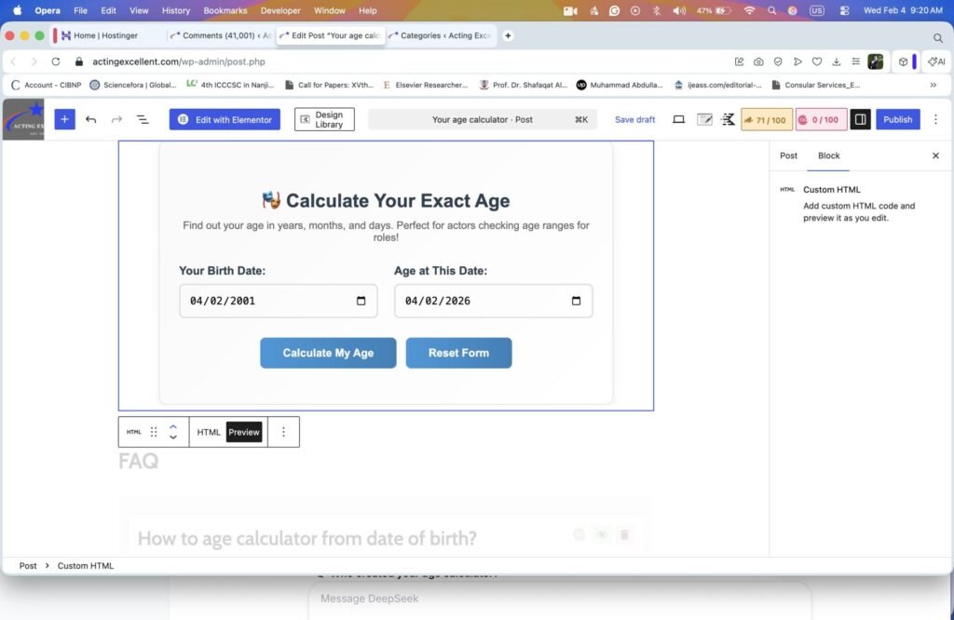954x620 pixels.
Task: Open the editor Options three-dot menu
Action: [x=935, y=119]
